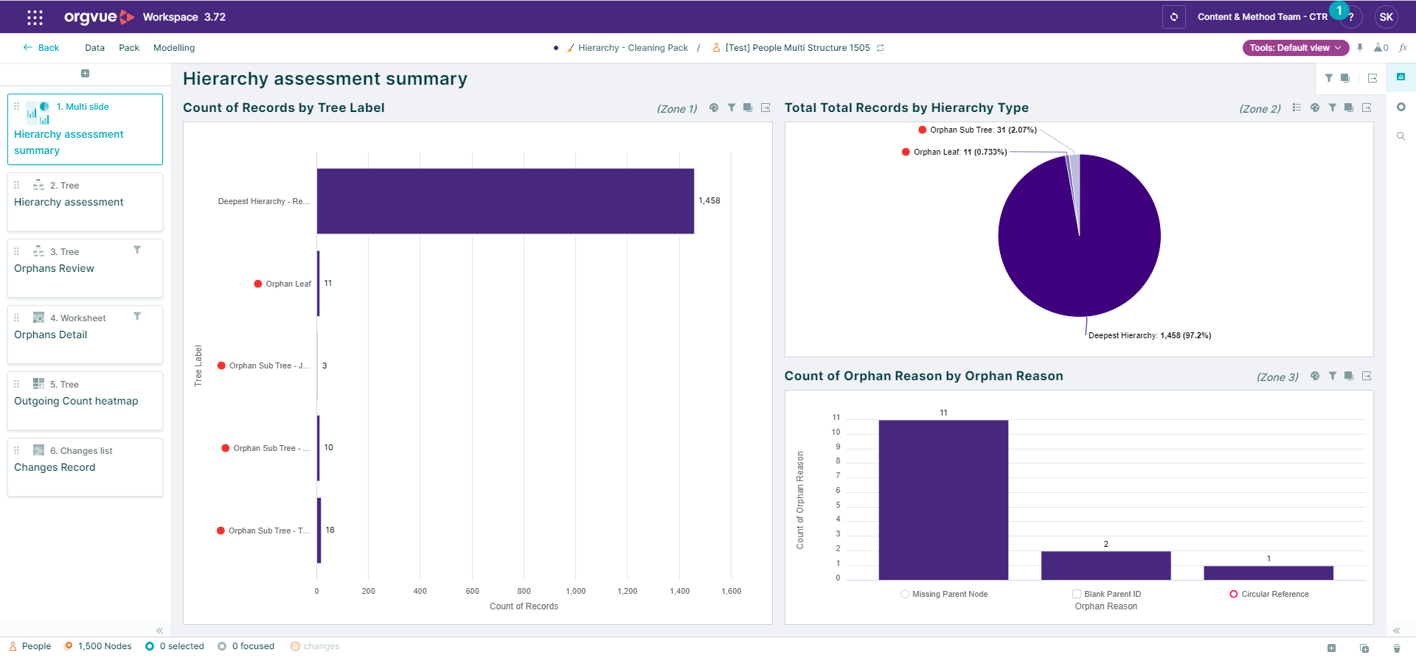The image size is (1416, 658).
Task: Click Zone 3 export icon
Action: click(1367, 376)
